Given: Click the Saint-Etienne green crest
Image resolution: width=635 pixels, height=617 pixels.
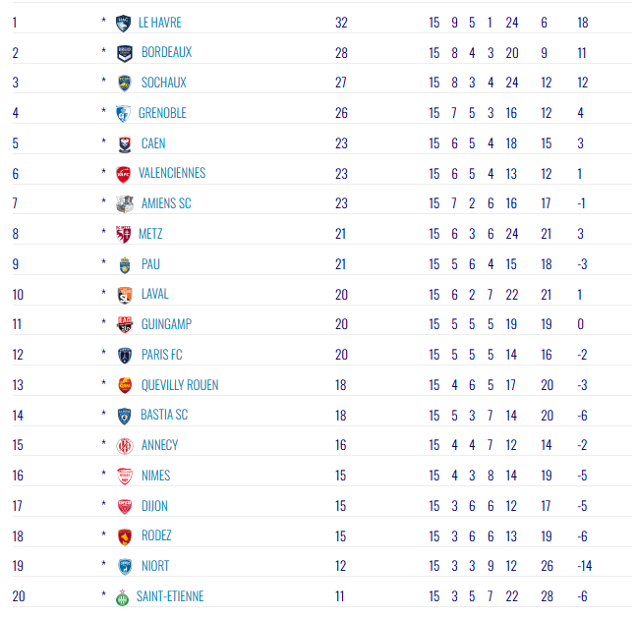Looking at the screenshot, I should 124,596.
